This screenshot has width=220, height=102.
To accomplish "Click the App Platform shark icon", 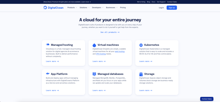I will [x=48, y=73].
